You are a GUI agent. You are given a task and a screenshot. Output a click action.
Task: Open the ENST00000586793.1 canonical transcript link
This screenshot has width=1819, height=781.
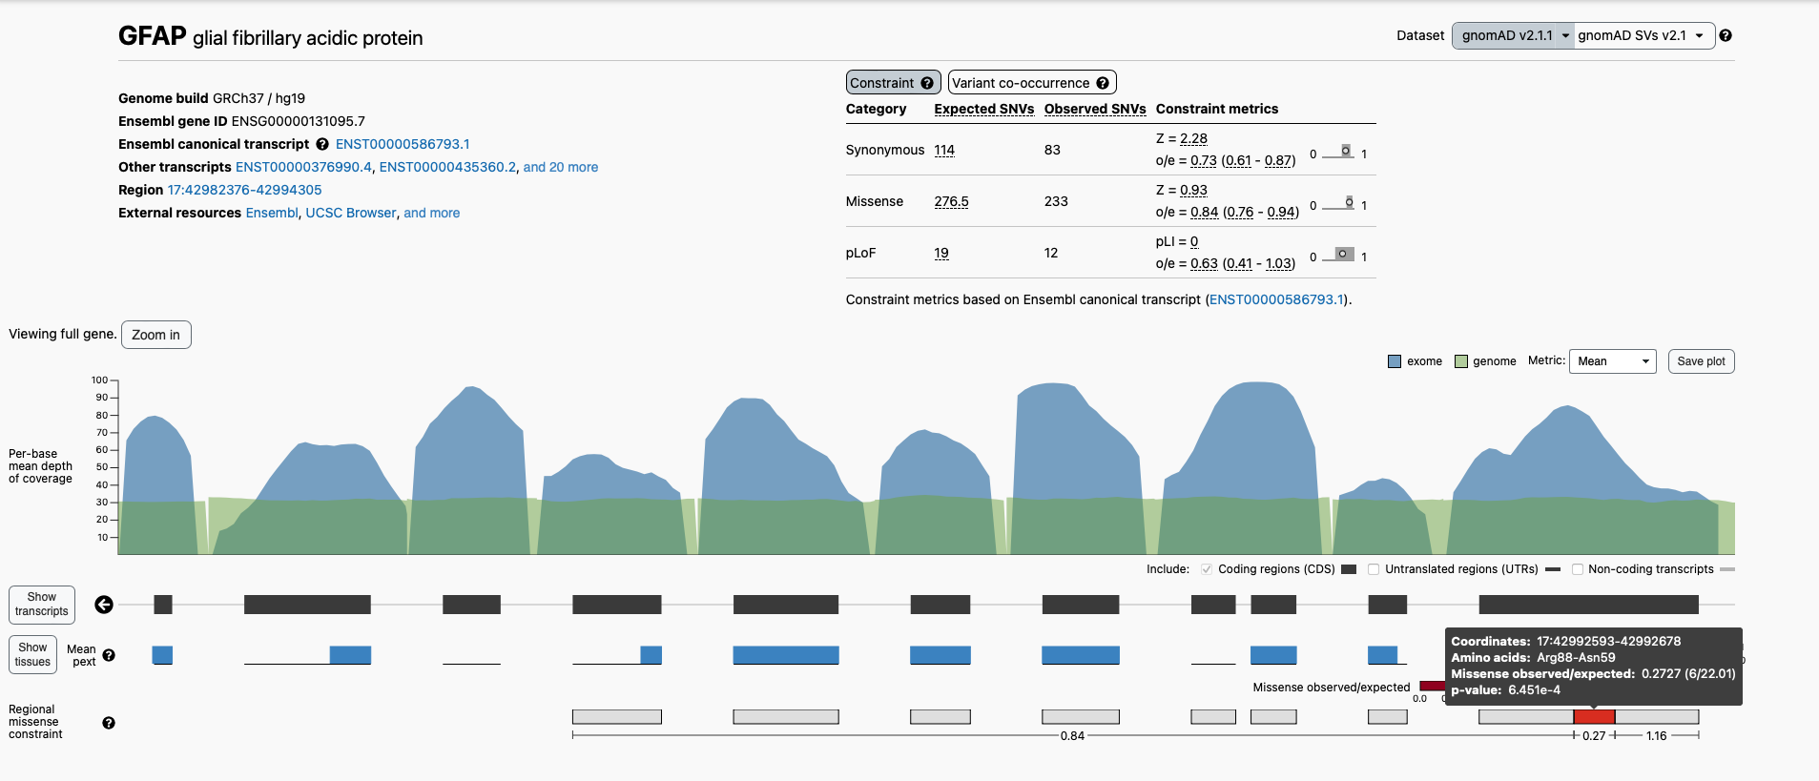click(403, 144)
